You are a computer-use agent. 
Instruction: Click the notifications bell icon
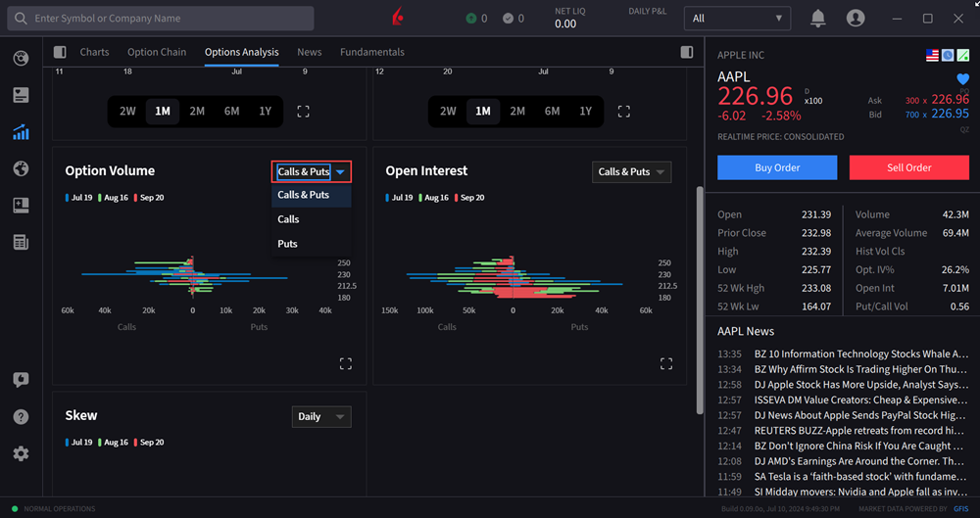[x=817, y=19]
